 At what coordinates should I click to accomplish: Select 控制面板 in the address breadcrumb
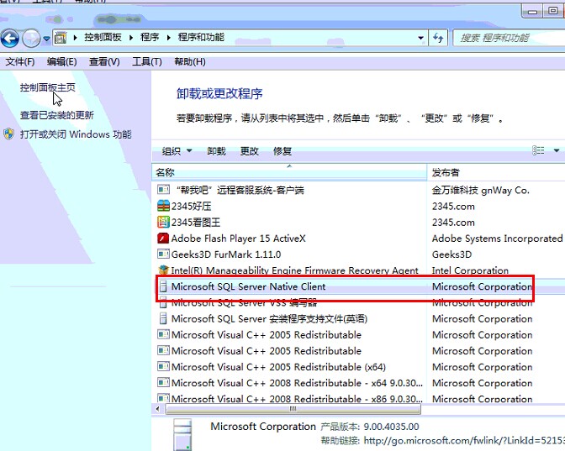click(x=103, y=37)
